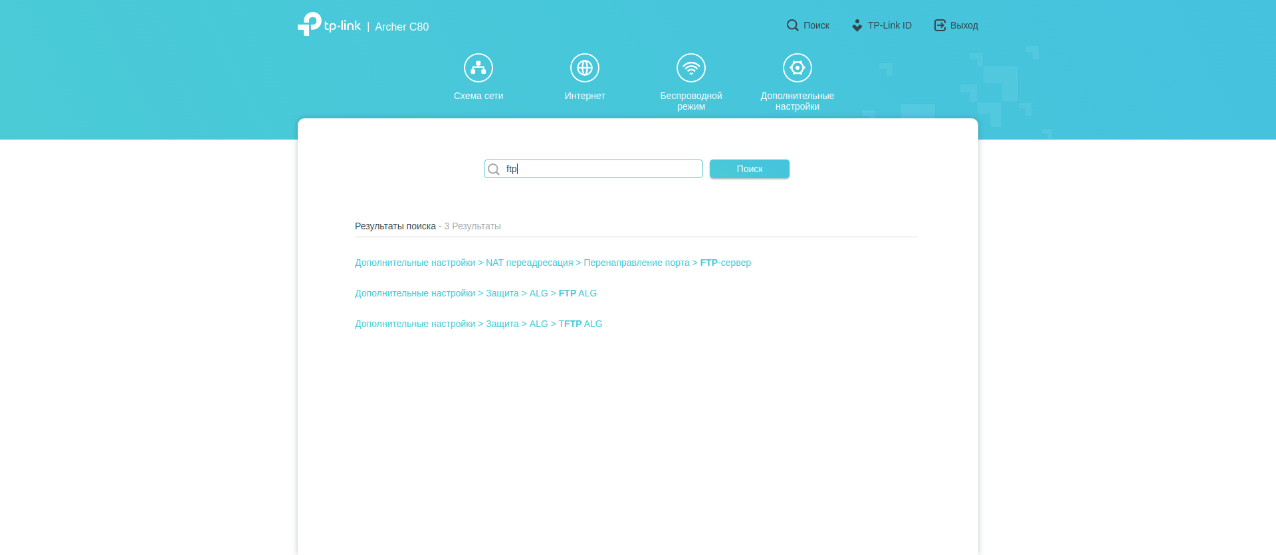This screenshot has height=555, width=1276.
Task: Open the Беспроводной режим label
Action: coord(691,101)
